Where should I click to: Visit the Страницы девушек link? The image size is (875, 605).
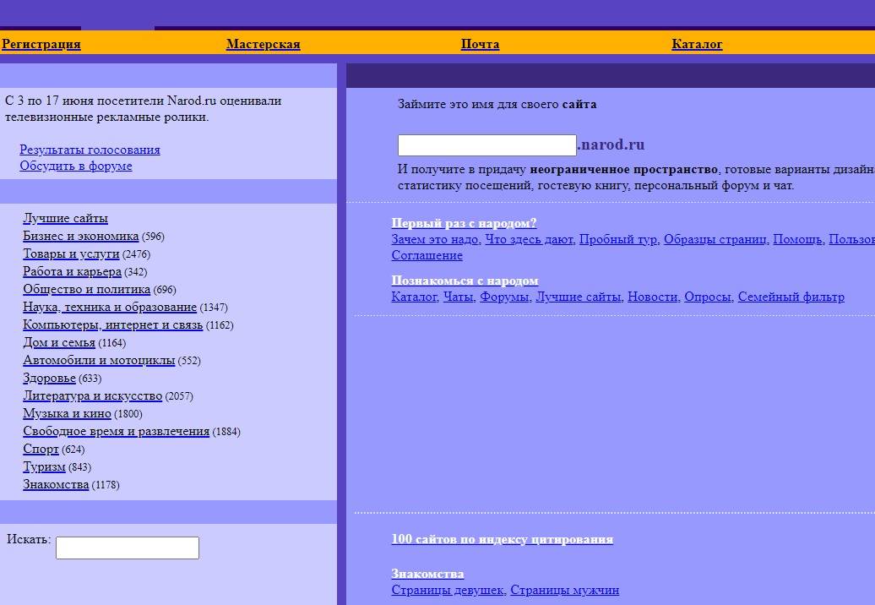click(x=447, y=590)
